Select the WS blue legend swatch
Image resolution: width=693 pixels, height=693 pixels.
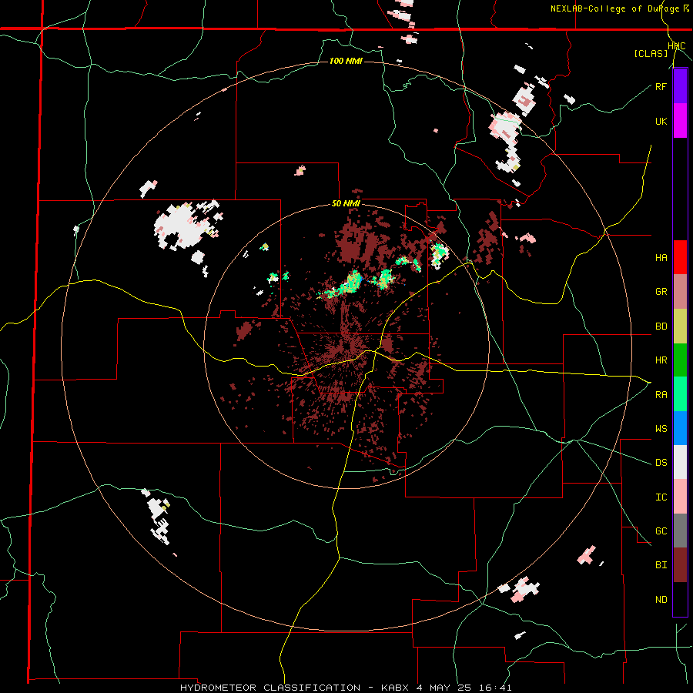coord(680,428)
